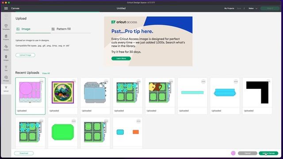Click the Canvas label in header
Image resolution: width=283 pixels, height=159 pixels.
tap(15, 8)
